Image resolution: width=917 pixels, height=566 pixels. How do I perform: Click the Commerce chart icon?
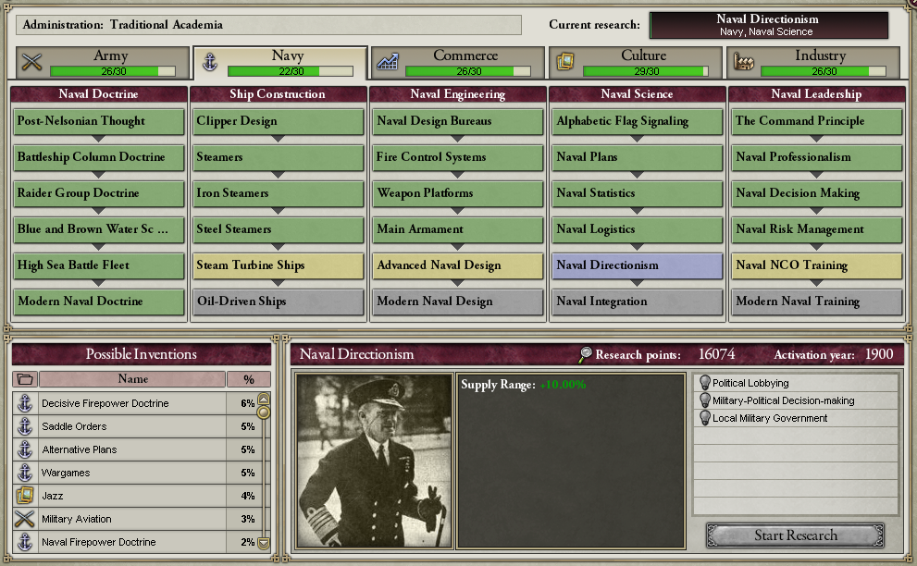click(387, 61)
